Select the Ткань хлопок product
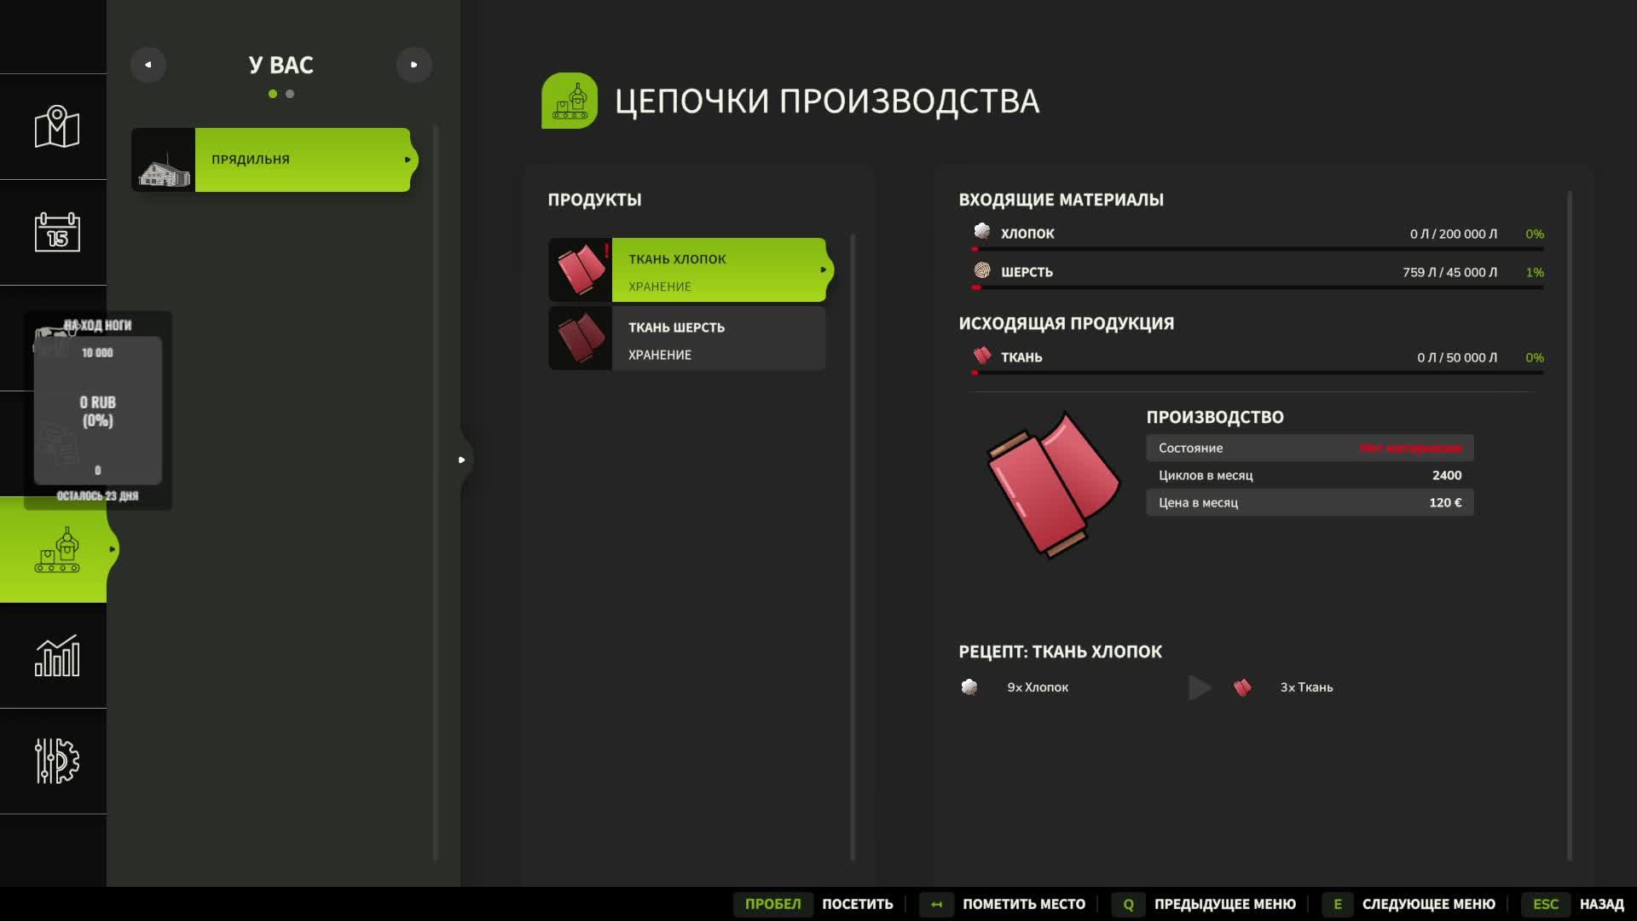1637x921 pixels. [x=688, y=270]
